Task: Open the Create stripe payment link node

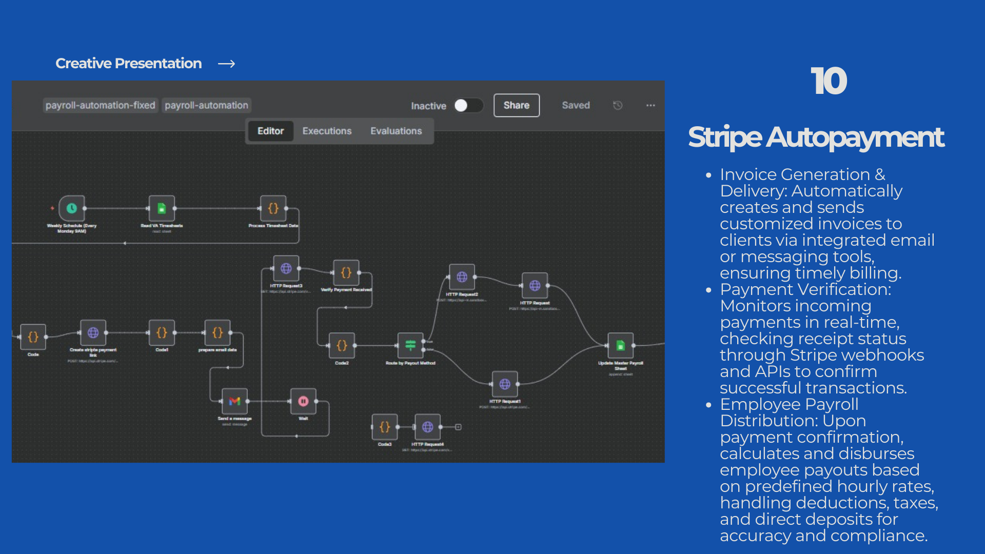Action: [93, 333]
